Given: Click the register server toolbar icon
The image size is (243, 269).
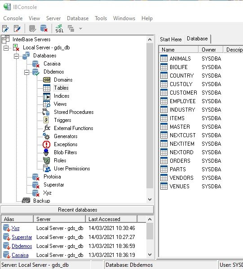Looking at the screenshot, I should (5, 29).
